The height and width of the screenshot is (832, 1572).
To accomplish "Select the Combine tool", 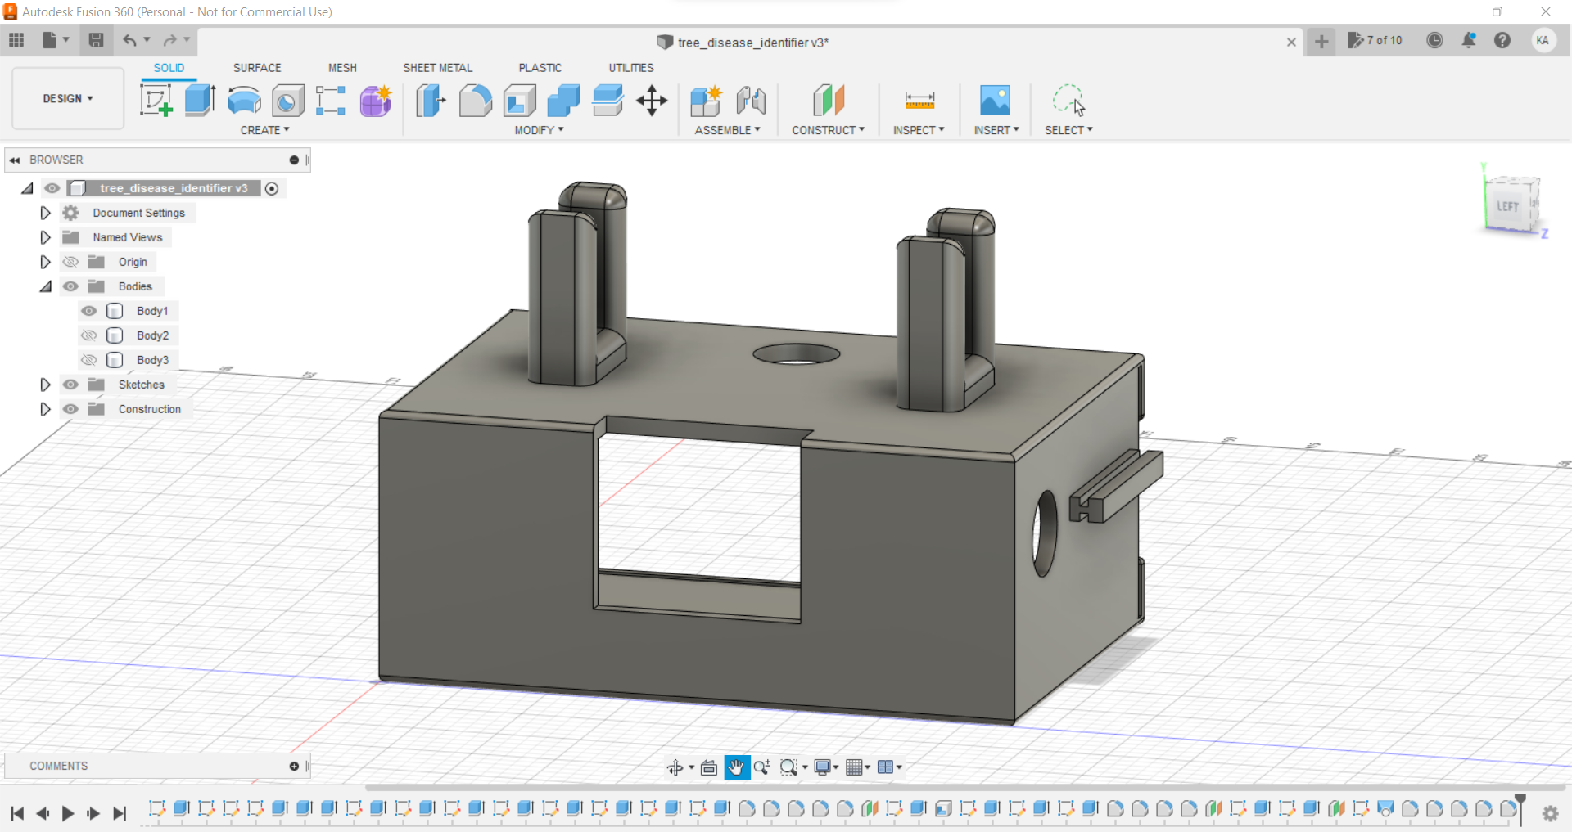I will pyautogui.click(x=563, y=101).
